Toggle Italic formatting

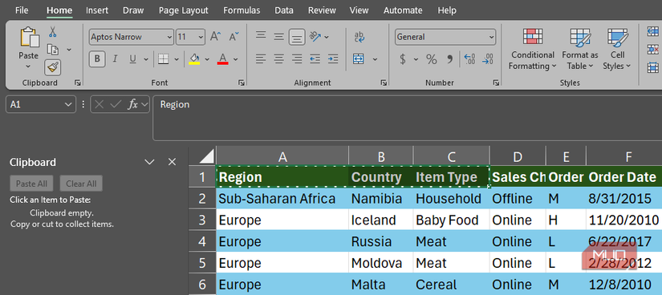(115, 59)
